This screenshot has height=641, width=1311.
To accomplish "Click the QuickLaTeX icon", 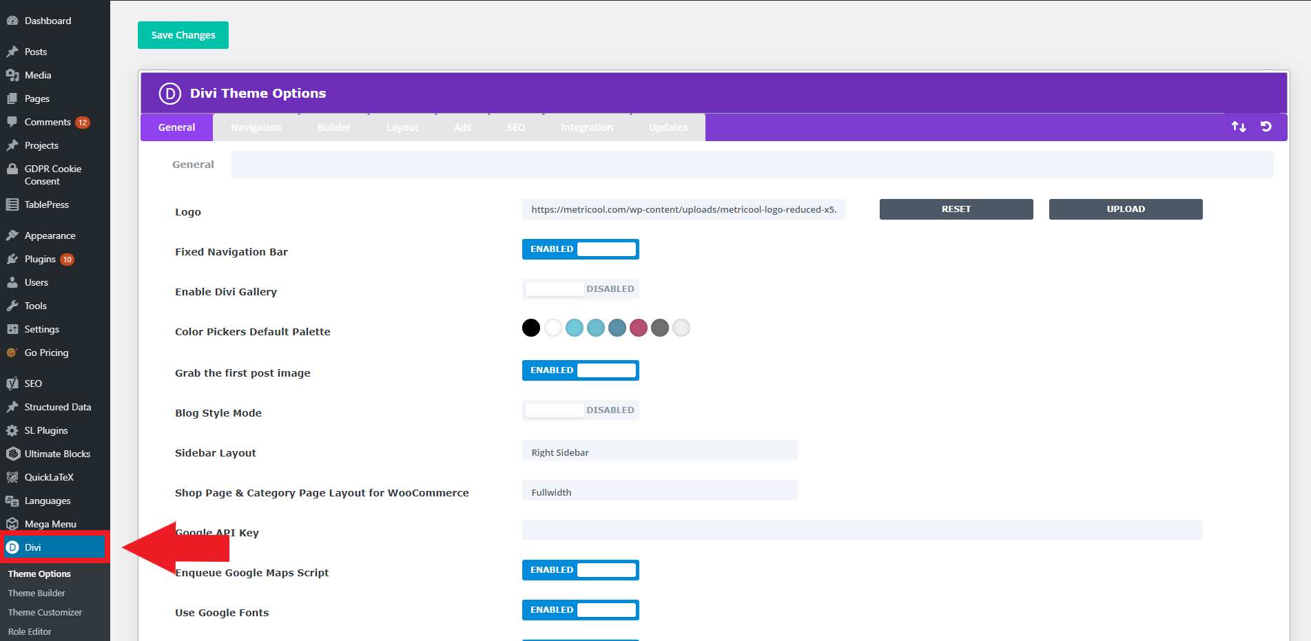I will coord(12,477).
